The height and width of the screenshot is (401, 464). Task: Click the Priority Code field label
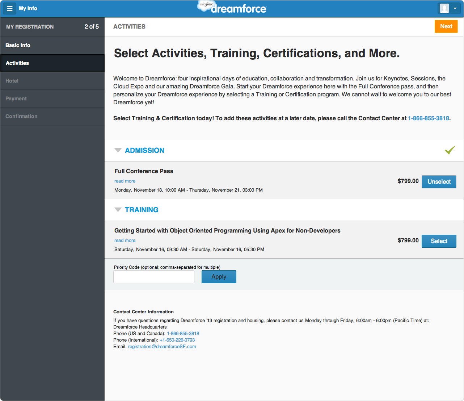click(167, 267)
